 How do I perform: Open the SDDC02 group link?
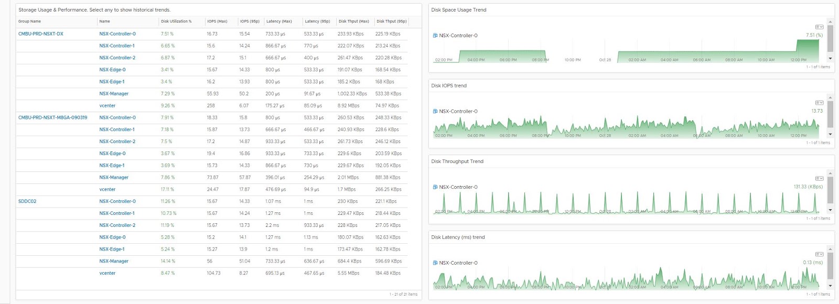(27, 201)
